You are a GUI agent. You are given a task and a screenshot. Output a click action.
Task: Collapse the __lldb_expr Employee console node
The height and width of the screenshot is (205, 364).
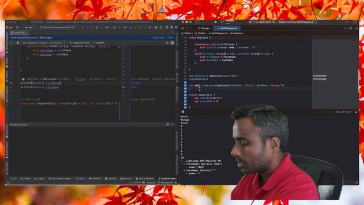182,161
